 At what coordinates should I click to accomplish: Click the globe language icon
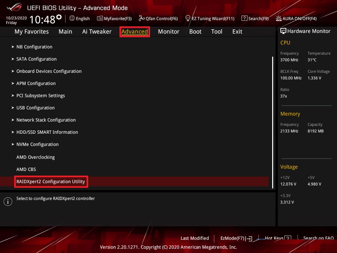72,18
